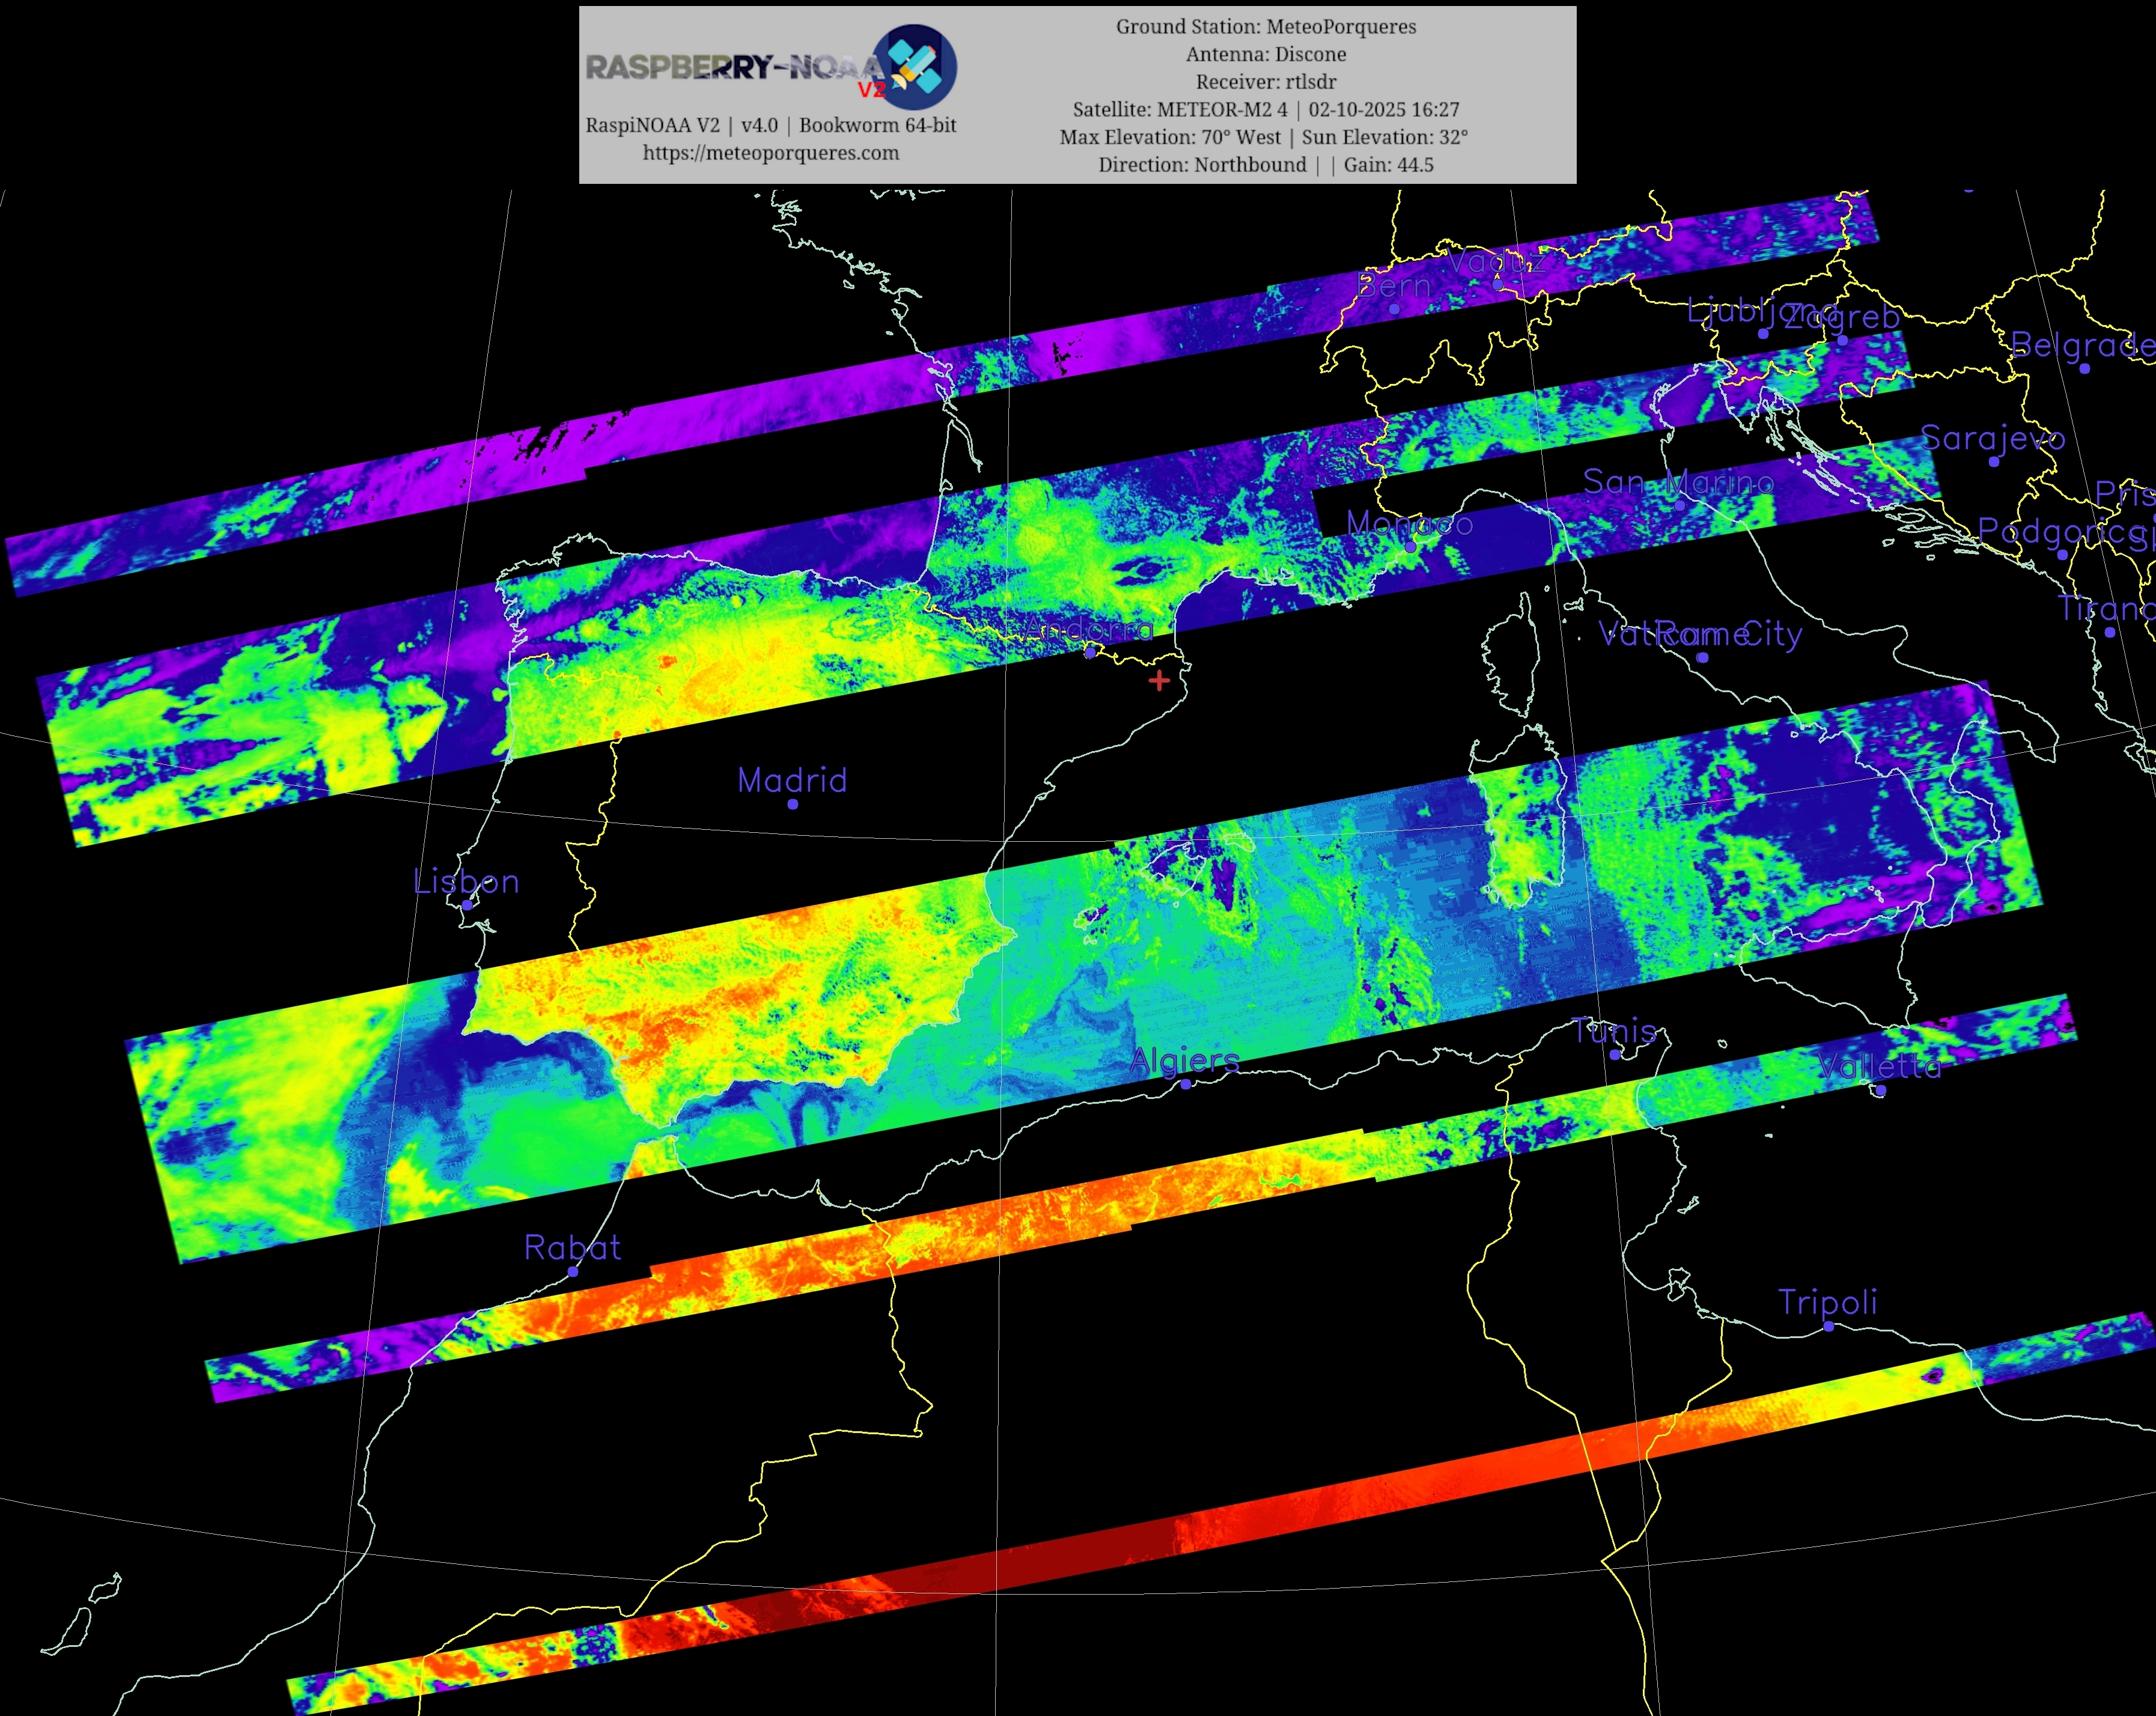Click the RASPBERRY-NOAA title text
The width and height of the screenshot is (2156, 1716).
click(733, 67)
